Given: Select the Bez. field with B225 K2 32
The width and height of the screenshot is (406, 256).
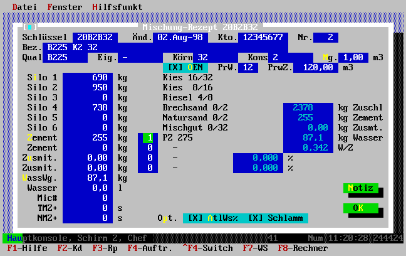Looking at the screenshot, I should pos(164,47).
